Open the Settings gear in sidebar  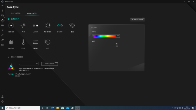coord(2,101)
